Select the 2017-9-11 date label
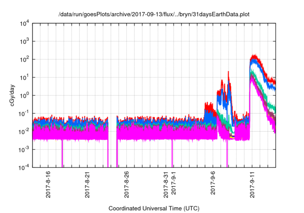This screenshot has width=304, height=213. click(252, 184)
